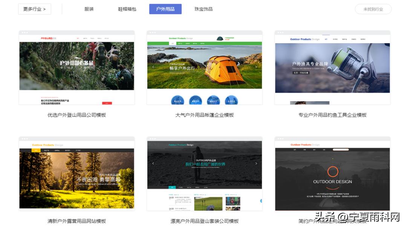Expand 更多行业 to view more industries
Screen dimensions: 407x229
click(34, 9)
